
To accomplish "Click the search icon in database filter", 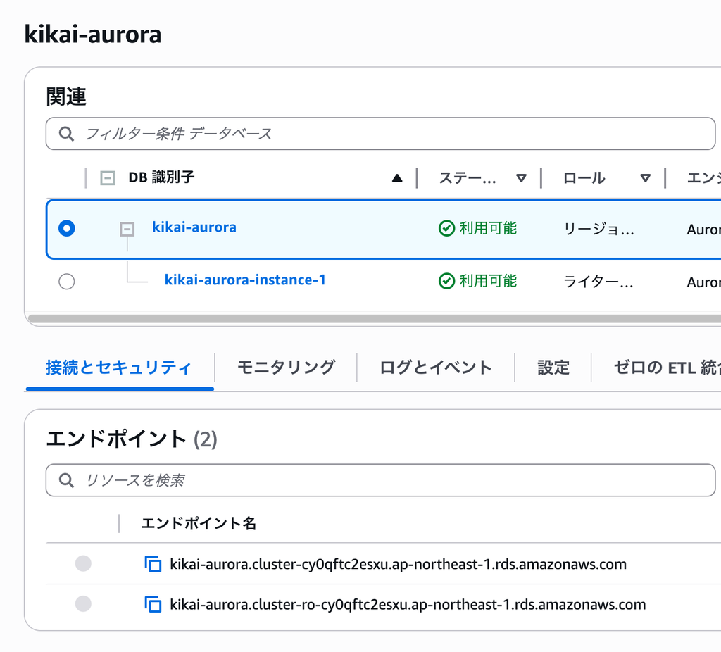I will coord(66,134).
